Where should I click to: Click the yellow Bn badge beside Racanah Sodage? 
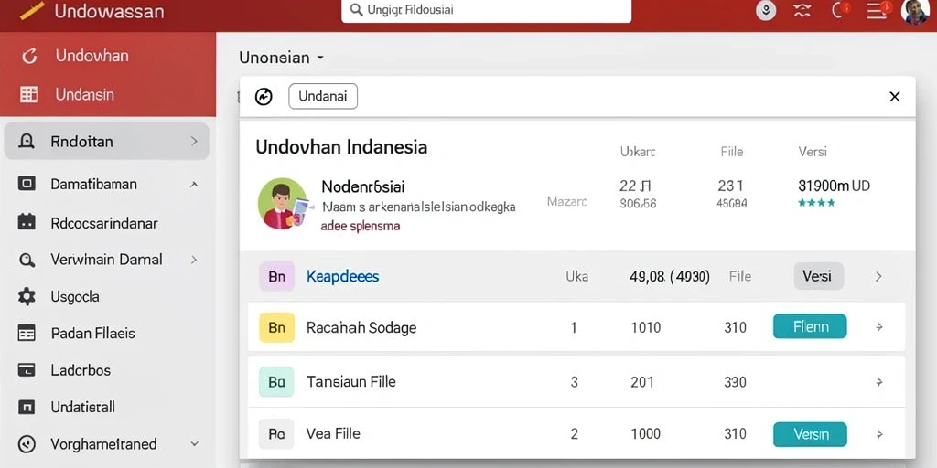coord(276,327)
